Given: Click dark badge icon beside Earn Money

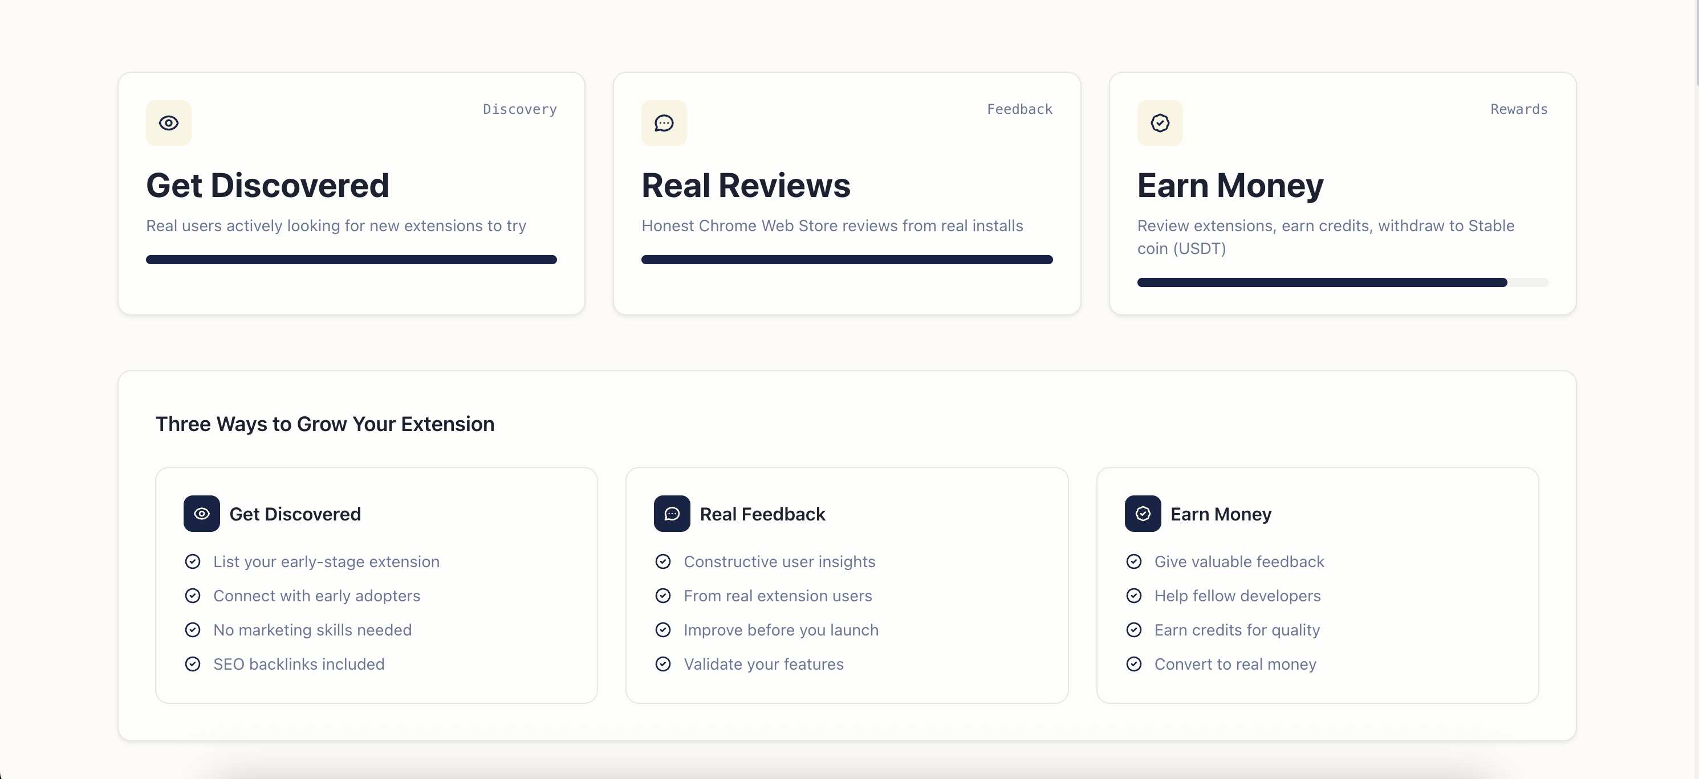Looking at the screenshot, I should pyautogui.click(x=1143, y=514).
